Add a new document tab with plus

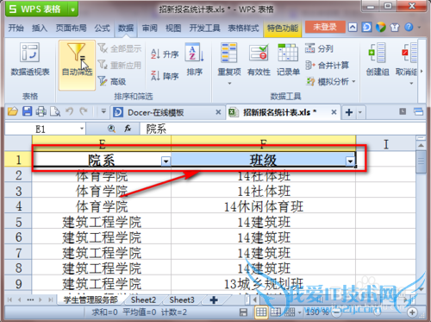click(349, 112)
